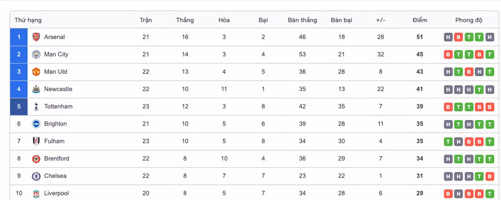Click the Newcastle club crest icon
This screenshot has width=501, height=200.
(x=36, y=89)
